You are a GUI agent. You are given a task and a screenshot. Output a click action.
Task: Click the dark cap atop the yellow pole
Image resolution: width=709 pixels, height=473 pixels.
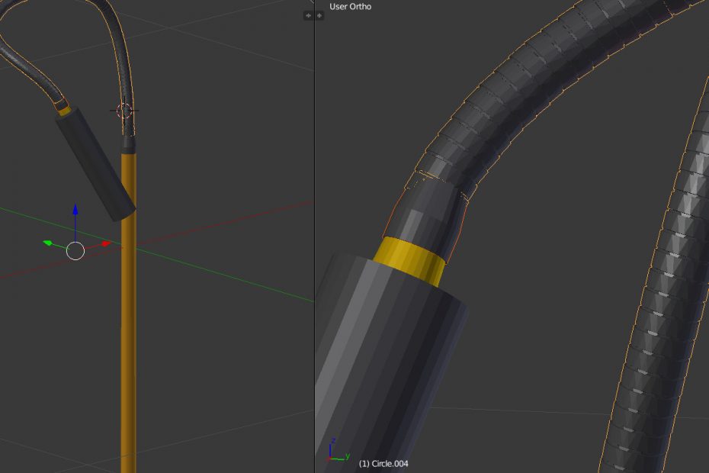click(x=128, y=143)
